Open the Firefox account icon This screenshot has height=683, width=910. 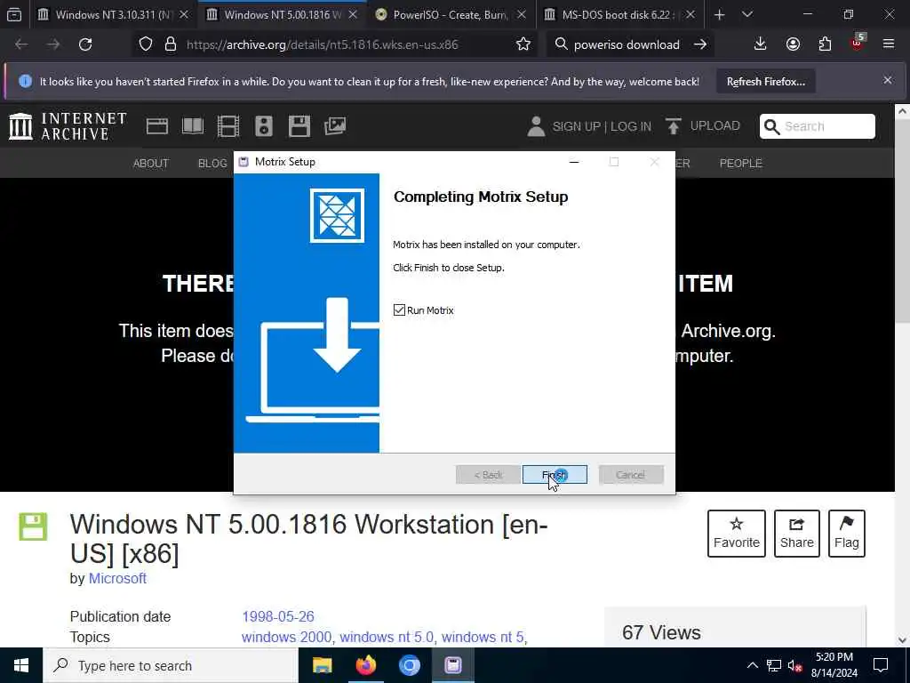(793, 44)
